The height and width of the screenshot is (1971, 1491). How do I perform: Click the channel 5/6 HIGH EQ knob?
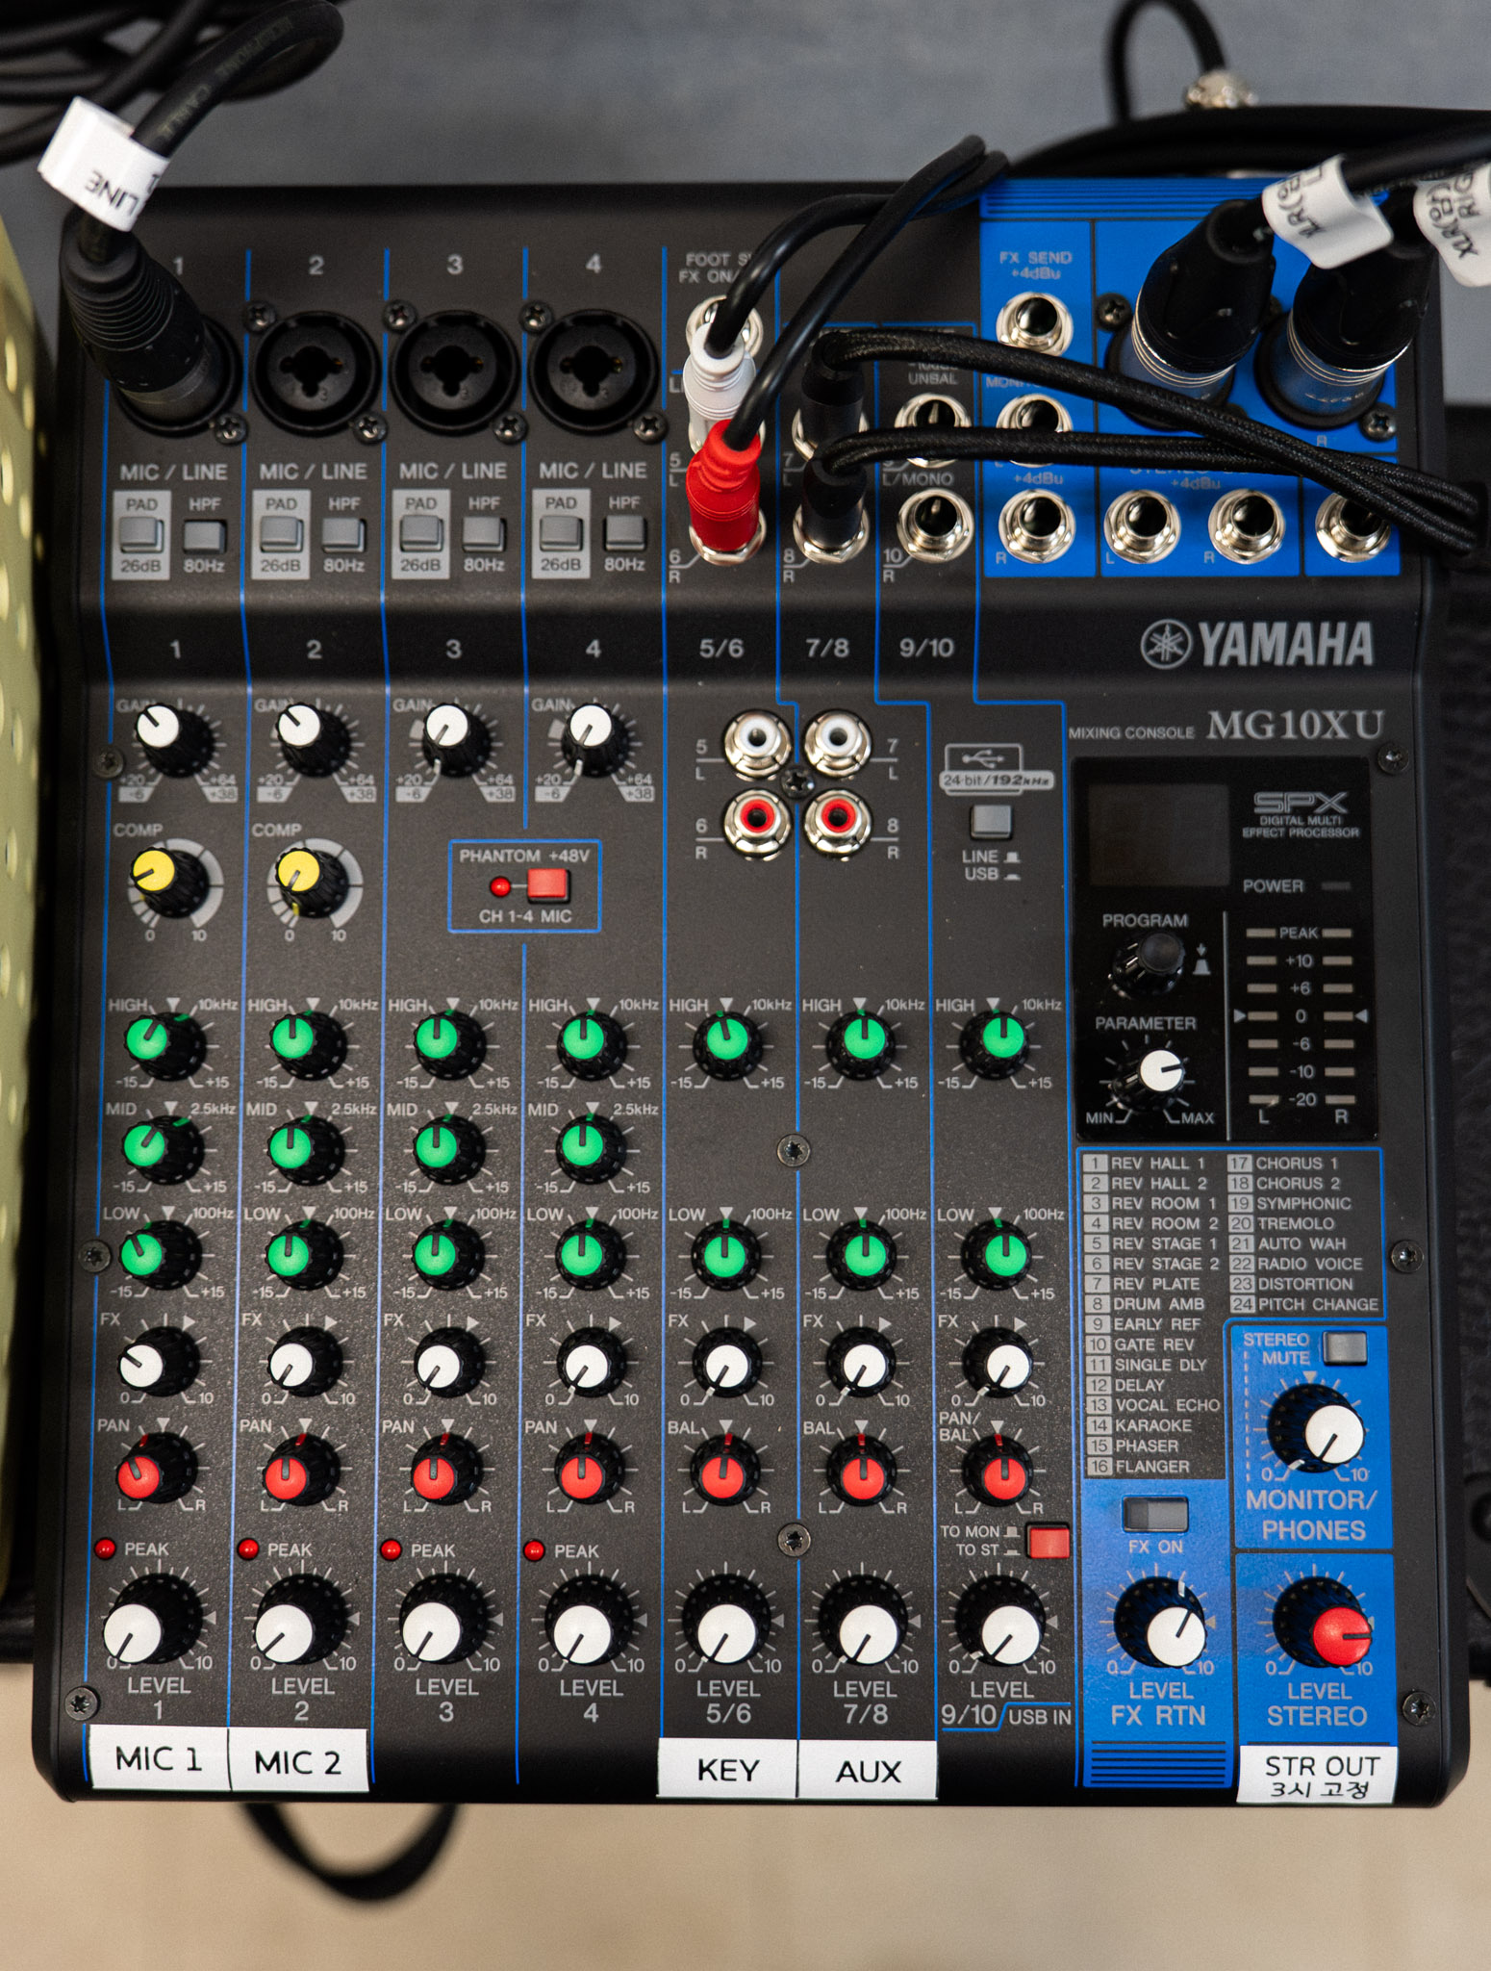[727, 1044]
